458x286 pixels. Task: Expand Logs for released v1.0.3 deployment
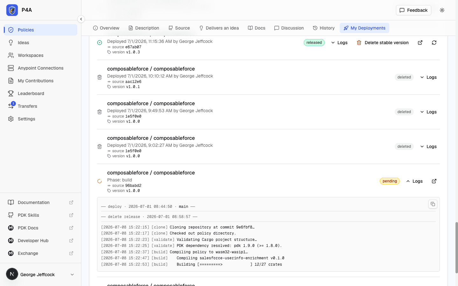[339, 43]
